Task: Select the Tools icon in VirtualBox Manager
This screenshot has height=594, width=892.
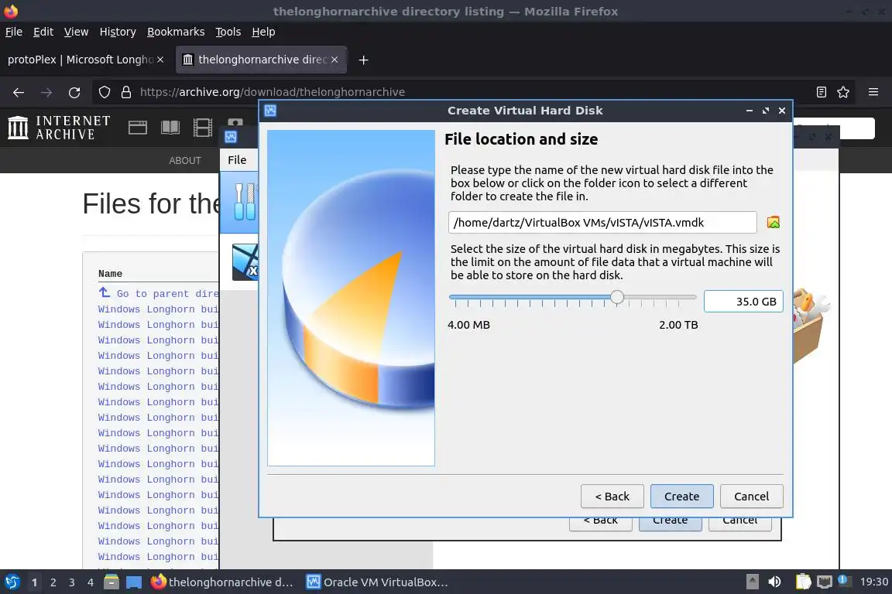Action: [x=245, y=202]
